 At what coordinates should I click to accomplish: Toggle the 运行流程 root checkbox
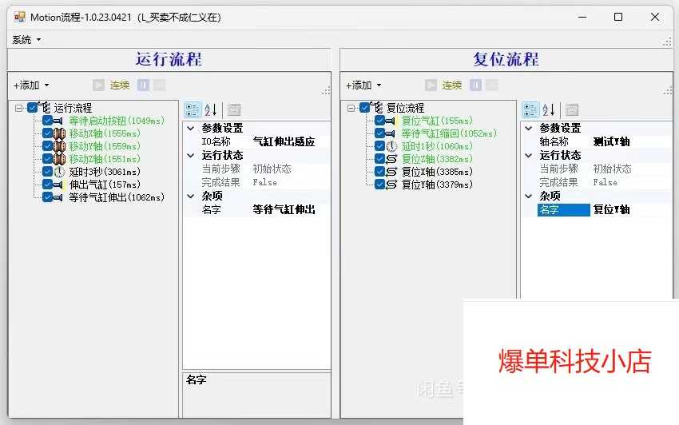click(x=32, y=107)
